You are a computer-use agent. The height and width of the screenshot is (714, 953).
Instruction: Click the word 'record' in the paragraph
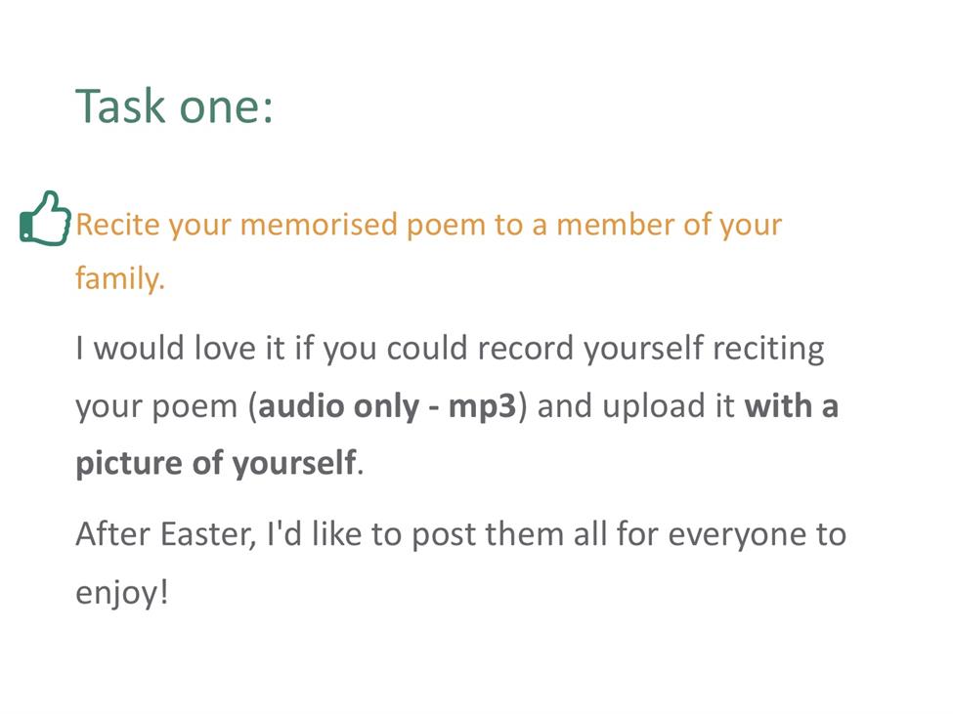[526, 348]
